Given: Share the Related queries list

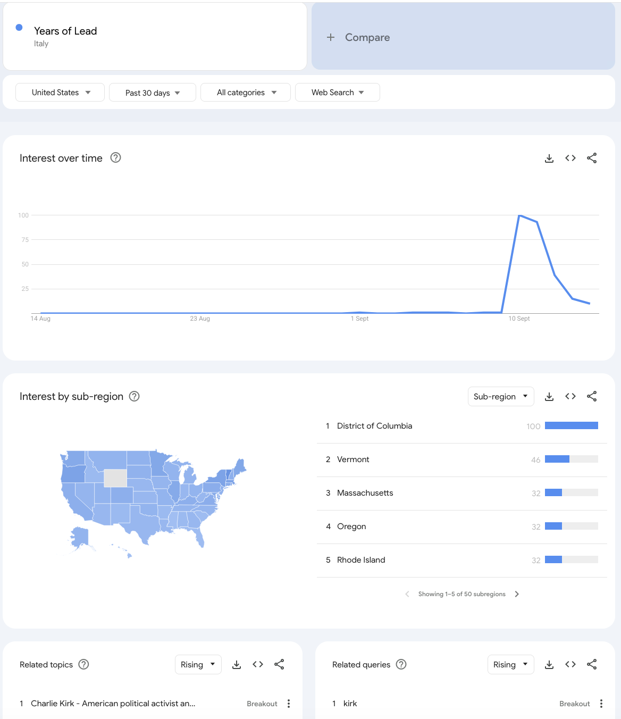Looking at the screenshot, I should (592, 664).
